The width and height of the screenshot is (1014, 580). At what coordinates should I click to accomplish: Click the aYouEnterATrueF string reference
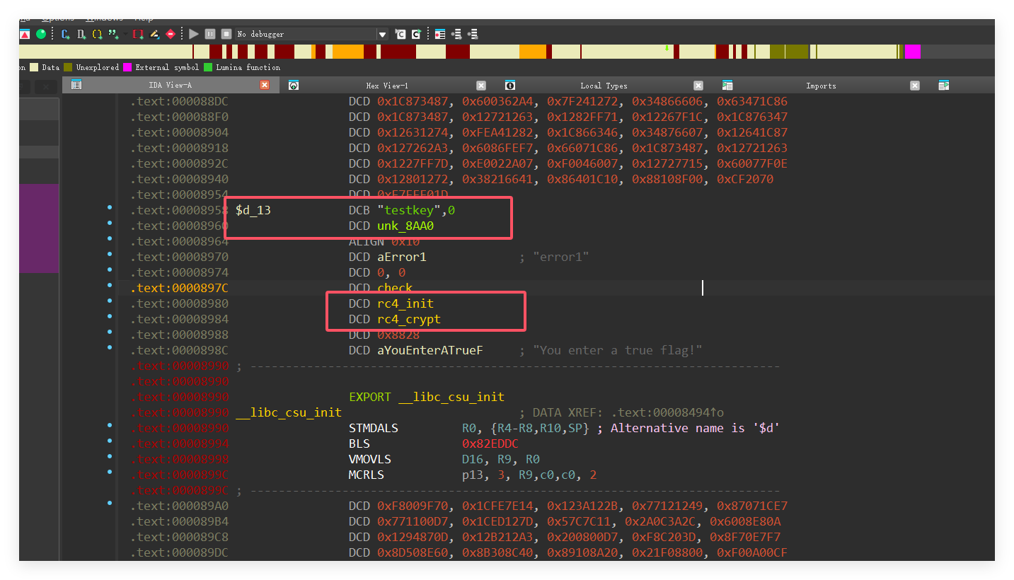[430, 350]
